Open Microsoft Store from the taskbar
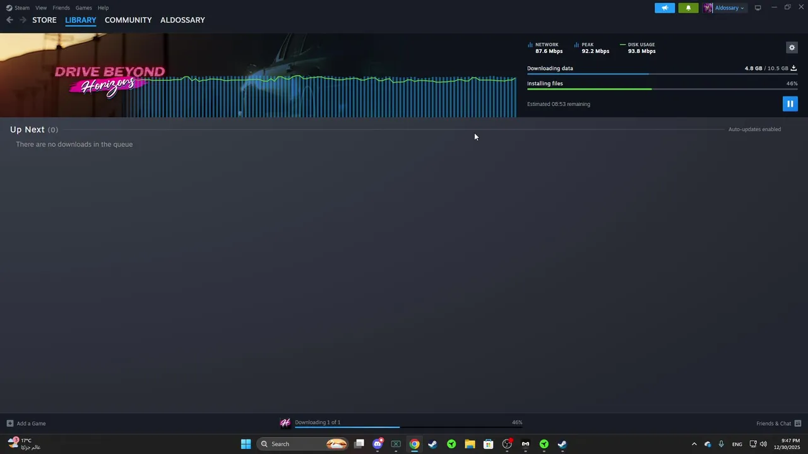The height and width of the screenshot is (454, 808). (x=488, y=444)
